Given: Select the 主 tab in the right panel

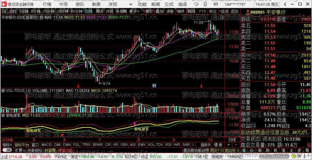Looking at the screenshot, I should tap(292, 150).
